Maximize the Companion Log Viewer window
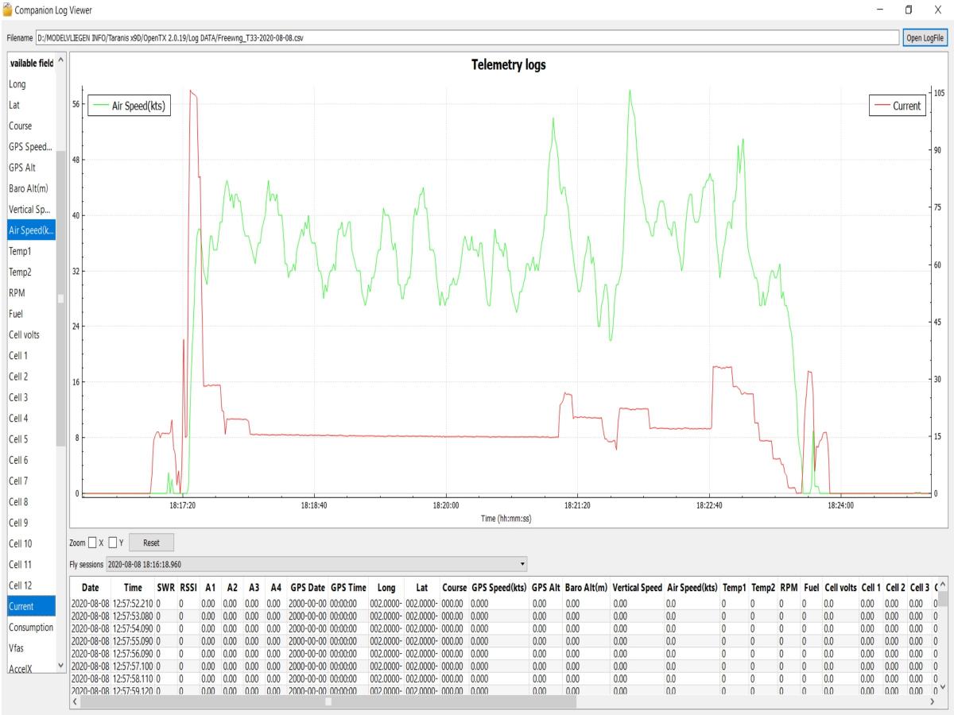954x715 pixels. click(x=909, y=9)
